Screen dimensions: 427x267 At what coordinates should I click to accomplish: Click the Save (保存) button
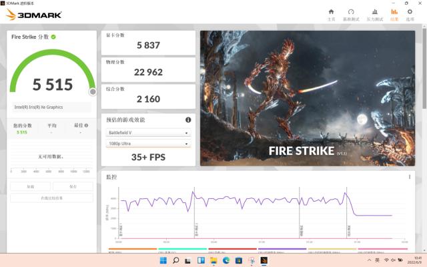pyautogui.click(x=73, y=187)
